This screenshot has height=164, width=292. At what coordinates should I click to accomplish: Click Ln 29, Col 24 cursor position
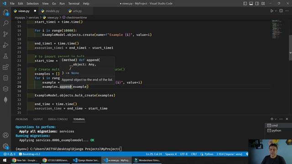click(154, 154)
